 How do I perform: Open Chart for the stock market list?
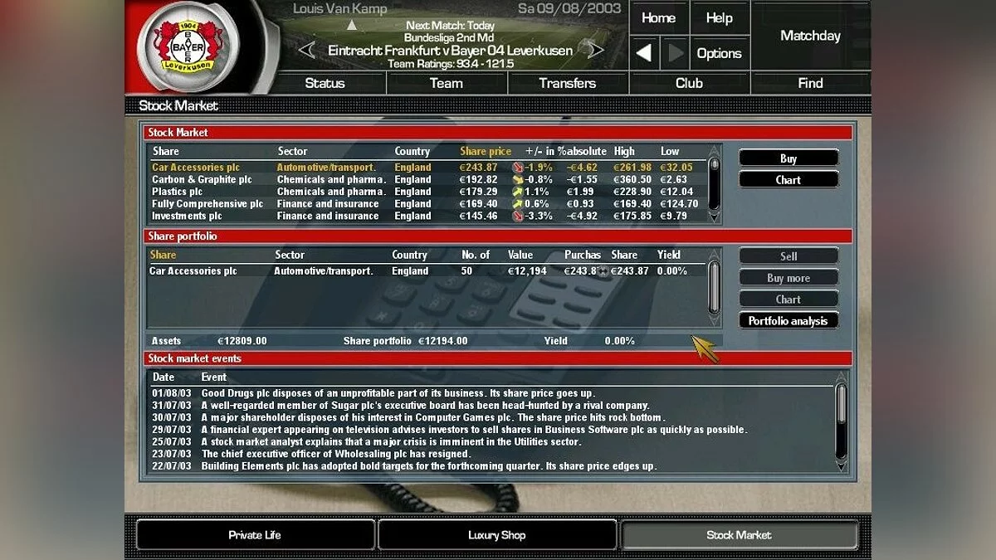click(788, 180)
